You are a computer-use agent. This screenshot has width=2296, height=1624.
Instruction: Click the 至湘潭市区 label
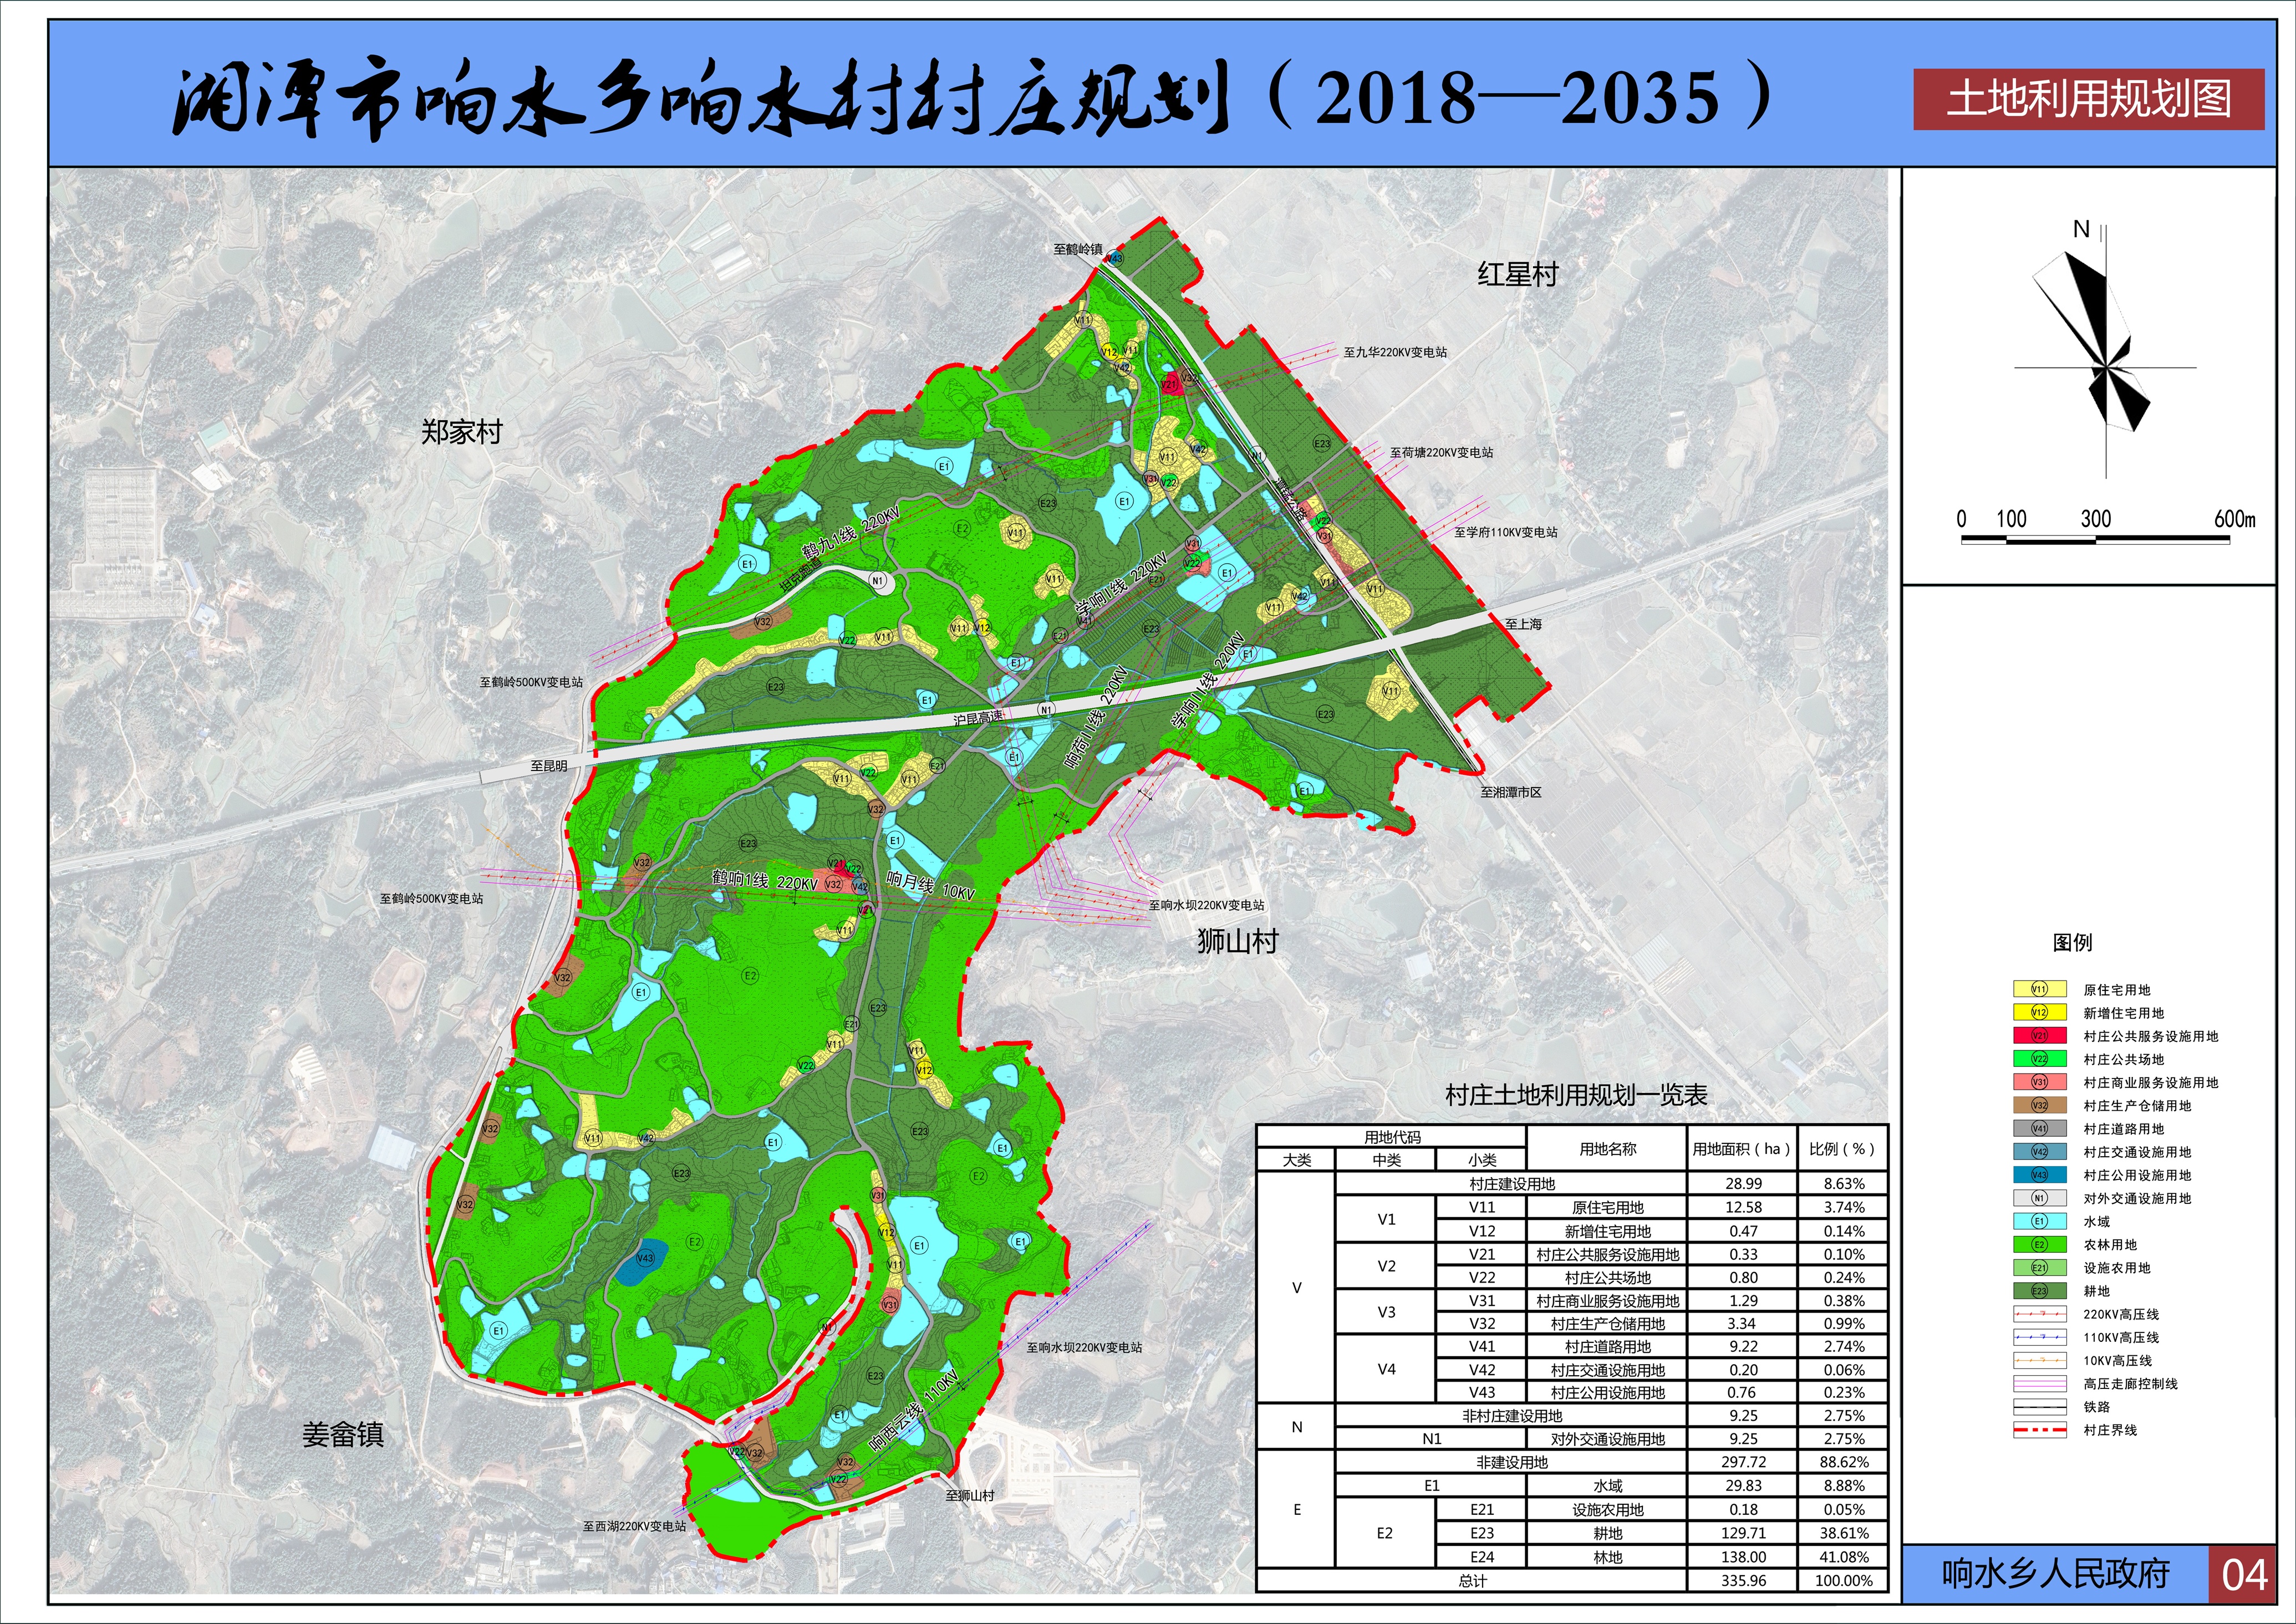click(1511, 792)
